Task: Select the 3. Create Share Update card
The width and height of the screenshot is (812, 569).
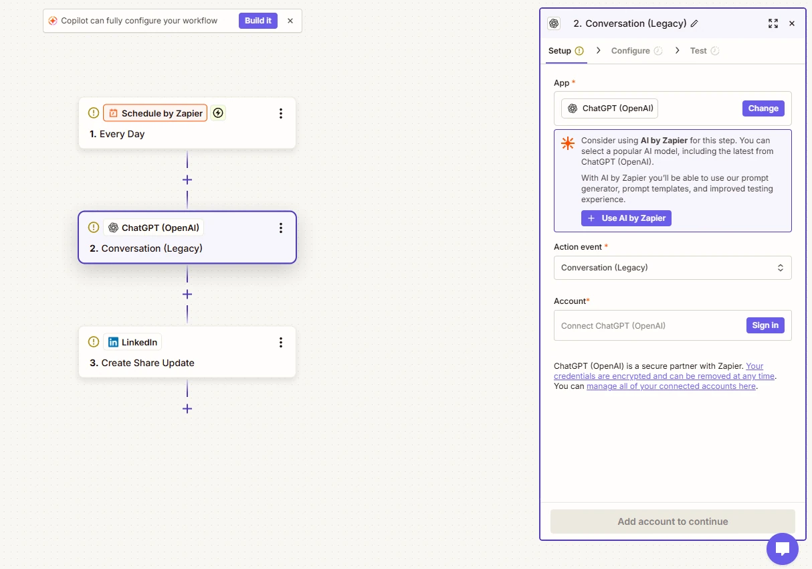Action: tap(187, 352)
